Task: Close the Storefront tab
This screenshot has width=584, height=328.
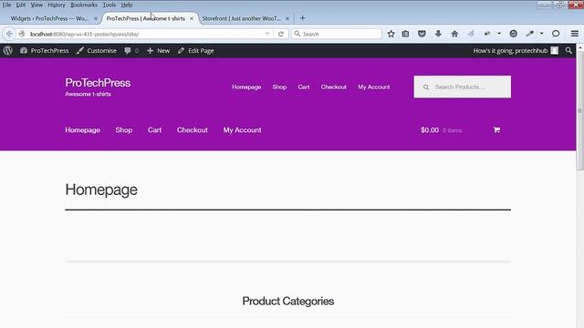Action: click(x=287, y=18)
